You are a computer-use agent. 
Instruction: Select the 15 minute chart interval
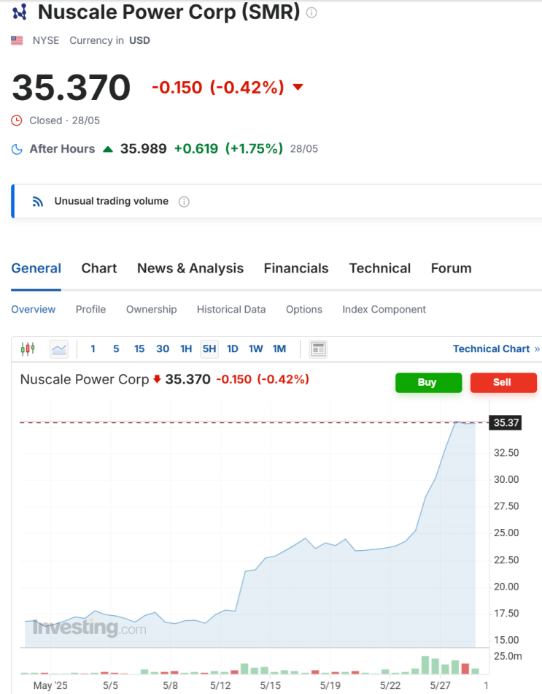(x=139, y=349)
